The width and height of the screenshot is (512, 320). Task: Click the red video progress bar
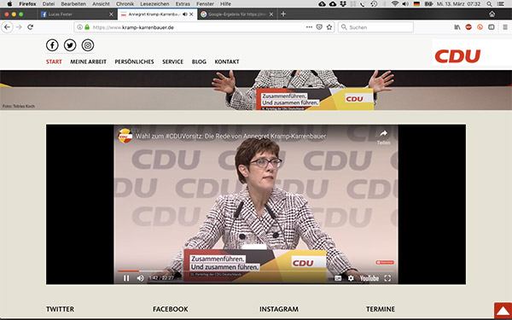(128, 271)
